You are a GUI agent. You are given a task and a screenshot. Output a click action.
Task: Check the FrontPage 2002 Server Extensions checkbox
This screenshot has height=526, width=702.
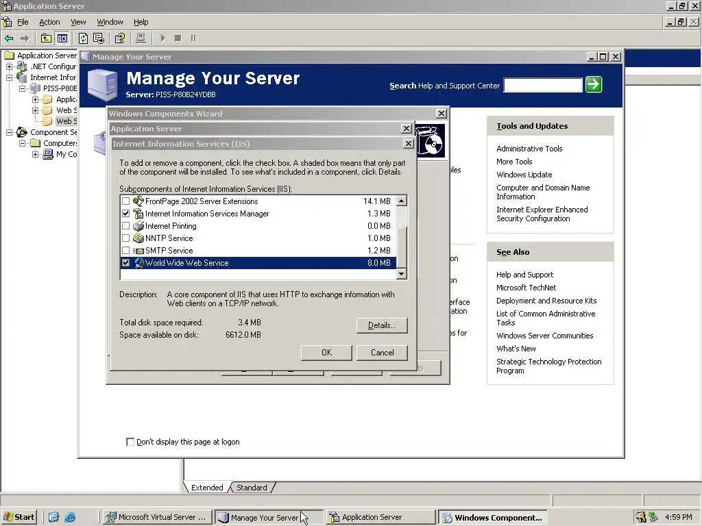[x=126, y=201]
